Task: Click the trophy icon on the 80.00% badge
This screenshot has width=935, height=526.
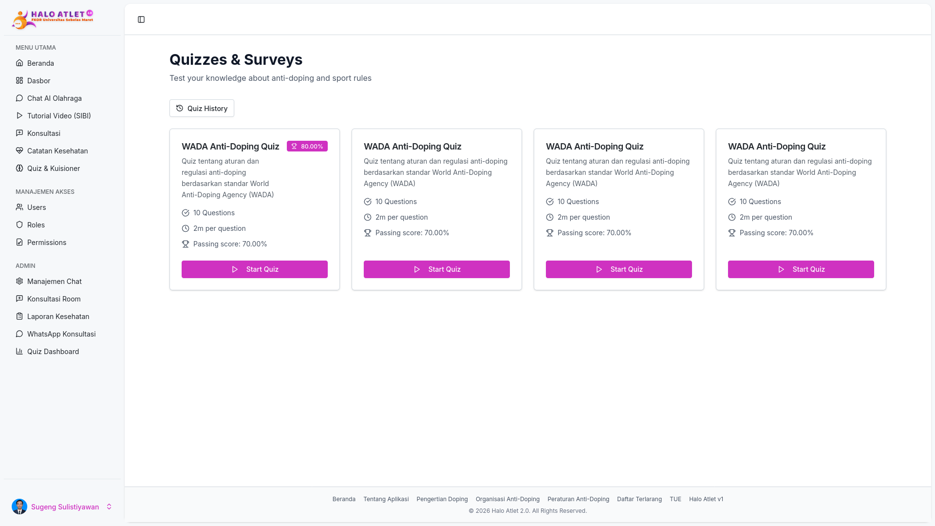Action: point(294,146)
